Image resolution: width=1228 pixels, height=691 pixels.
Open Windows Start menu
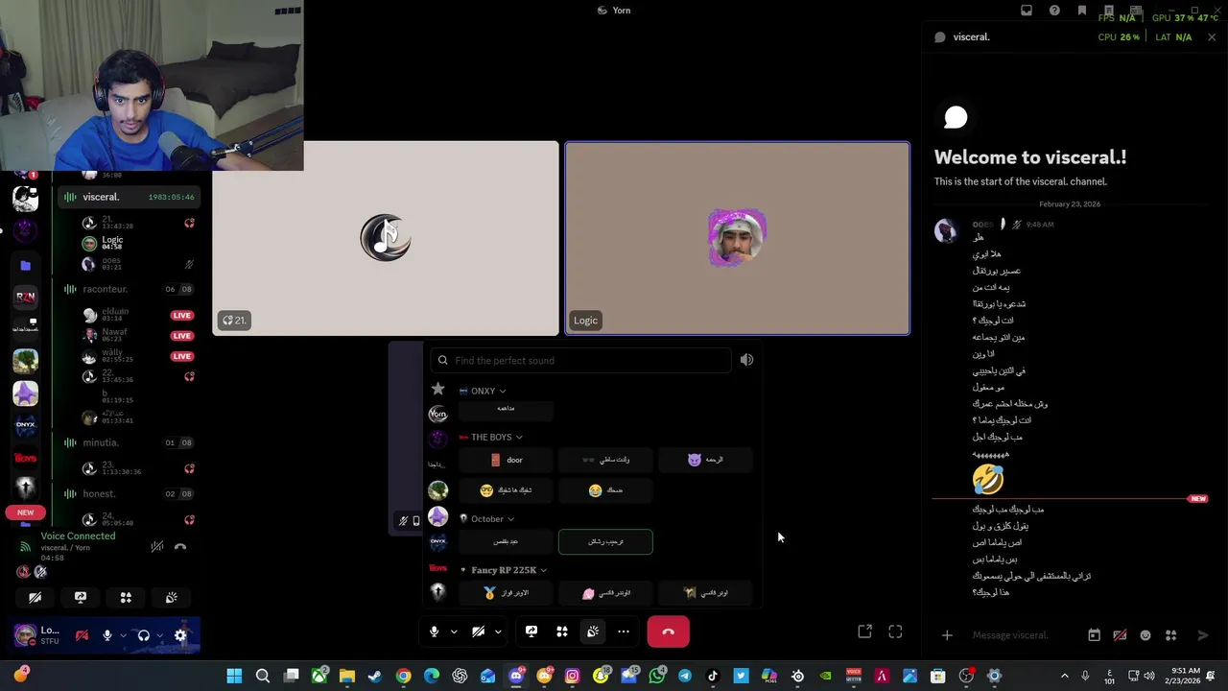[x=234, y=677]
